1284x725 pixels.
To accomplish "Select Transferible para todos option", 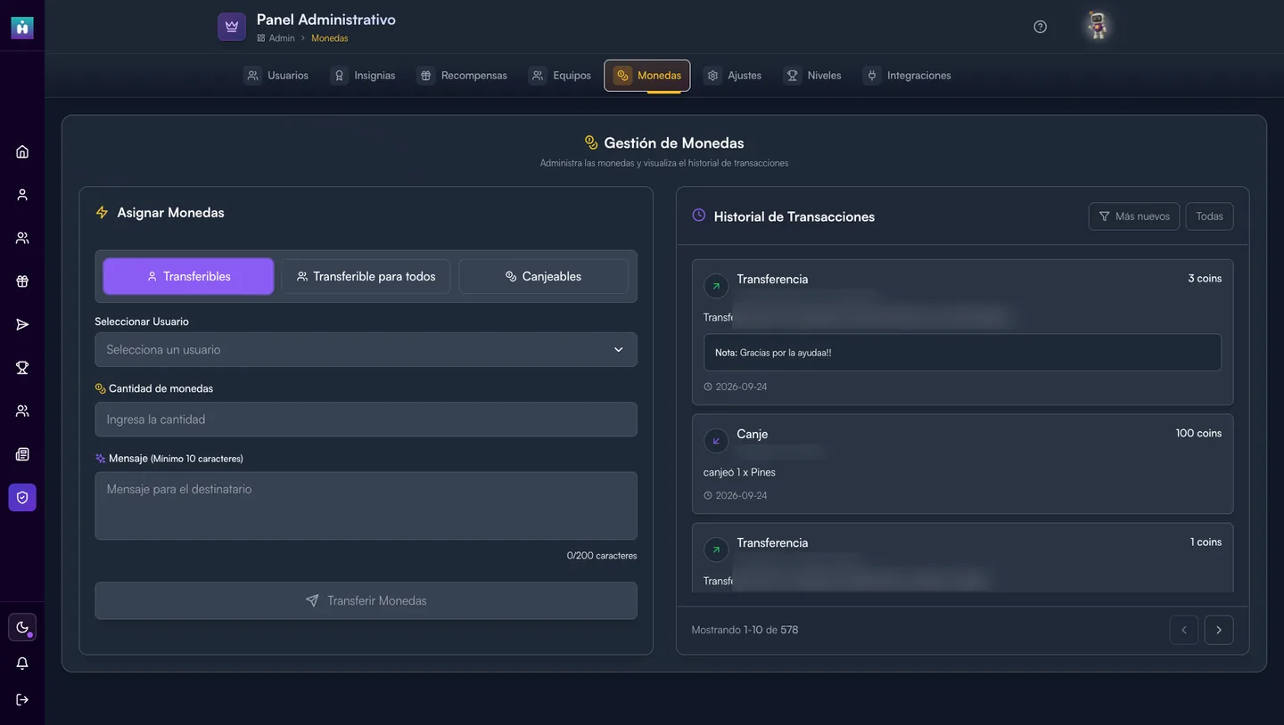I will tap(366, 276).
